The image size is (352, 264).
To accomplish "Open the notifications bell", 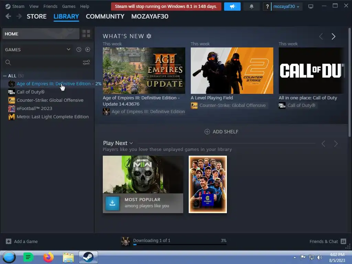I will tap(252, 6).
